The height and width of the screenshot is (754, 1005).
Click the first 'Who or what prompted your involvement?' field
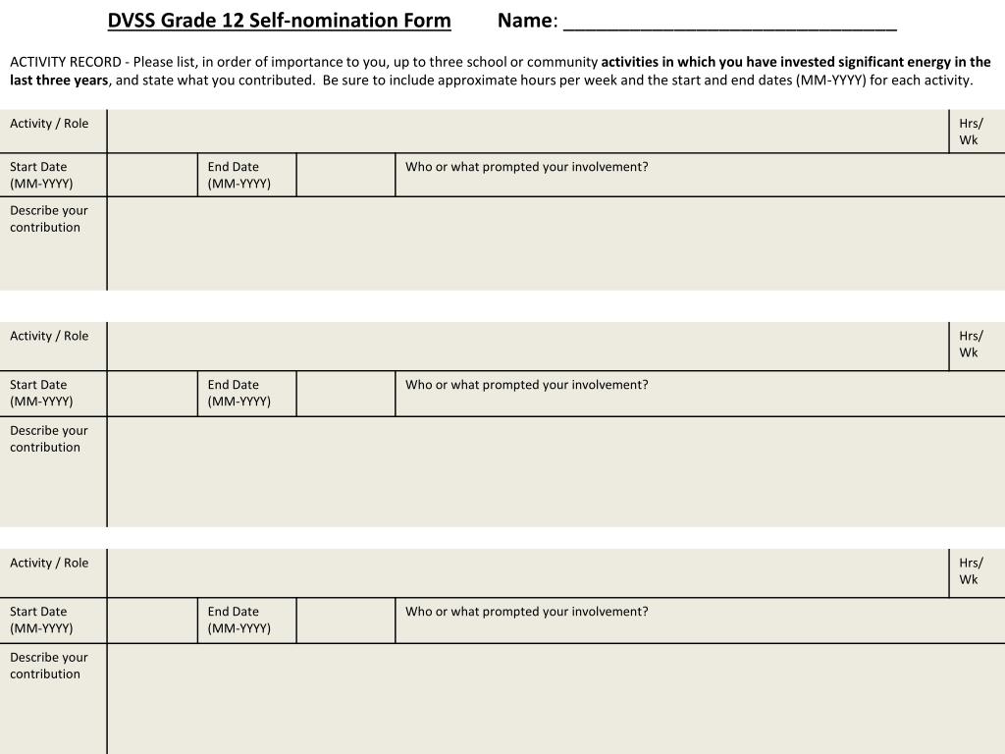(701, 175)
